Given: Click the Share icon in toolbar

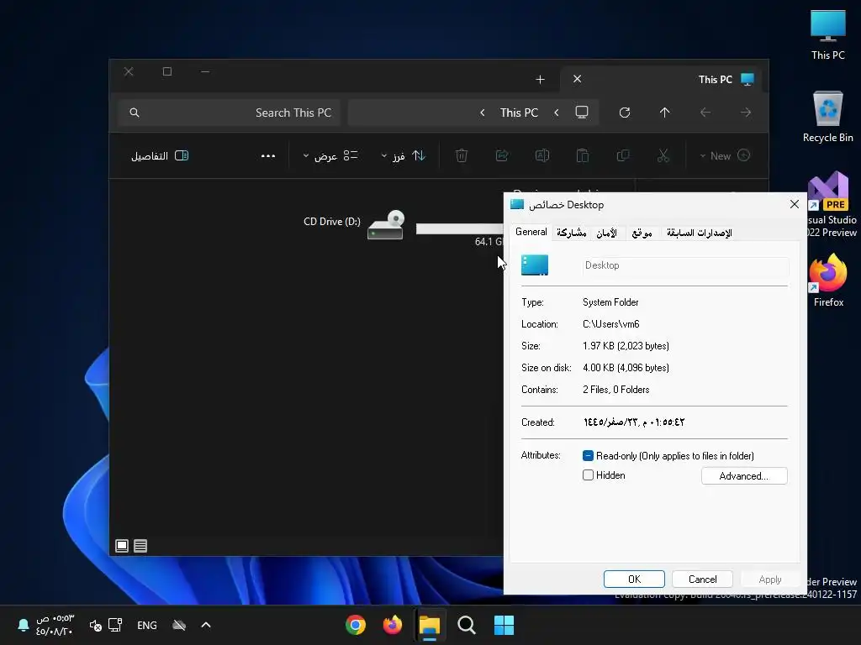Looking at the screenshot, I should 502,155.
